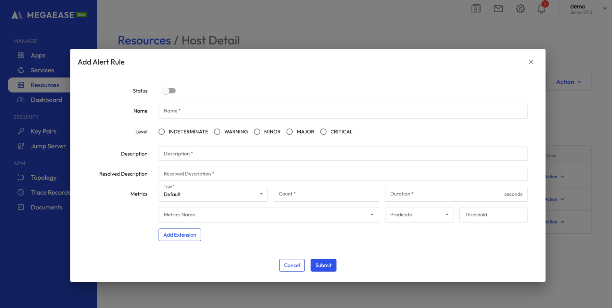
Task: Select the WARNING level radio button
Action: coord(217,132)
